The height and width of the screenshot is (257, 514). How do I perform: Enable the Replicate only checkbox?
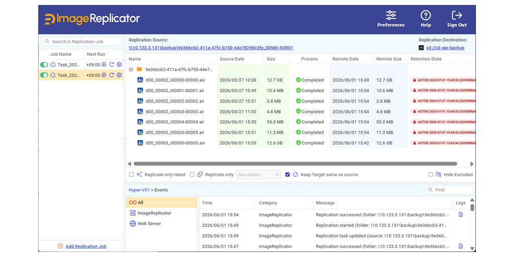[x=192, y=175]
